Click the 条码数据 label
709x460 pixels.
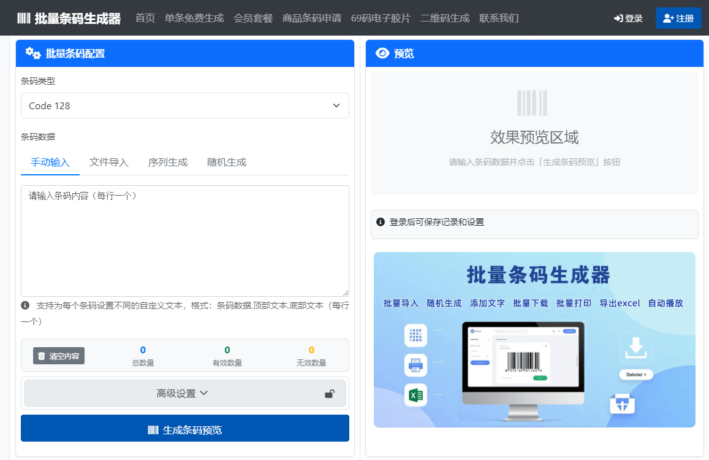pyautogui.click(x=38, y=137)
